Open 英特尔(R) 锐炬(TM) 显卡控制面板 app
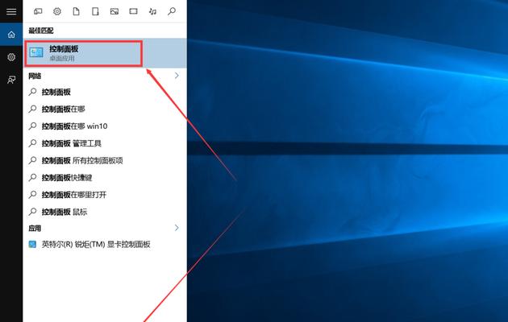The height and width of the screenshot is (322, 508). [105, 245]
